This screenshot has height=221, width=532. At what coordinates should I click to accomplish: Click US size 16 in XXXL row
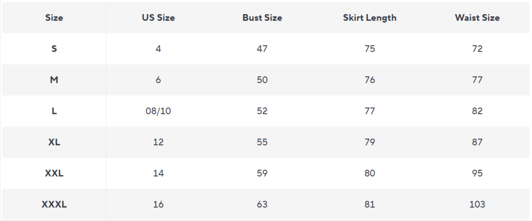[x=158, y=205]
